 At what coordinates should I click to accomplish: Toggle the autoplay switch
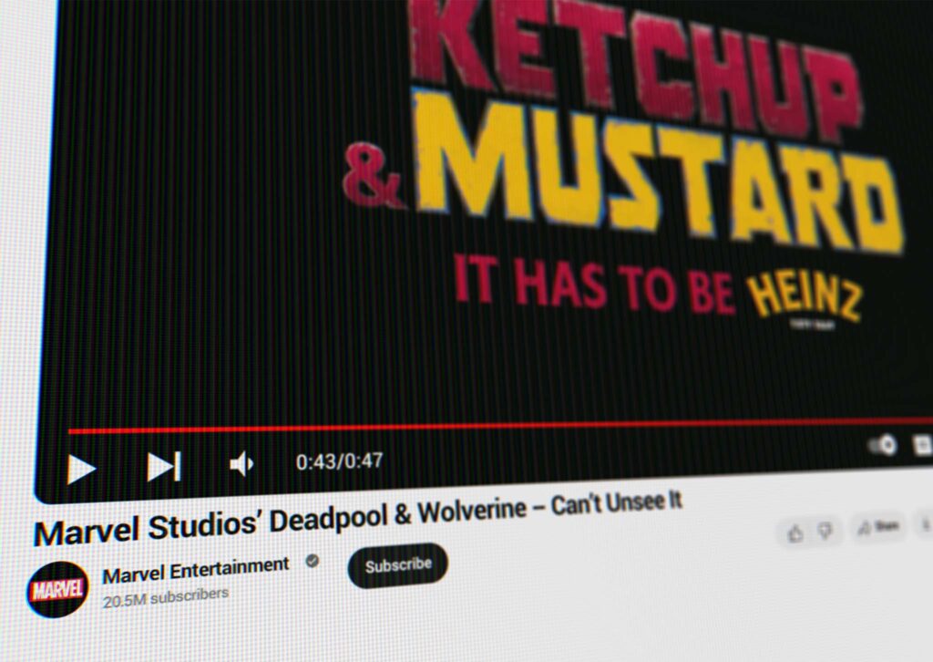(882, 445)
